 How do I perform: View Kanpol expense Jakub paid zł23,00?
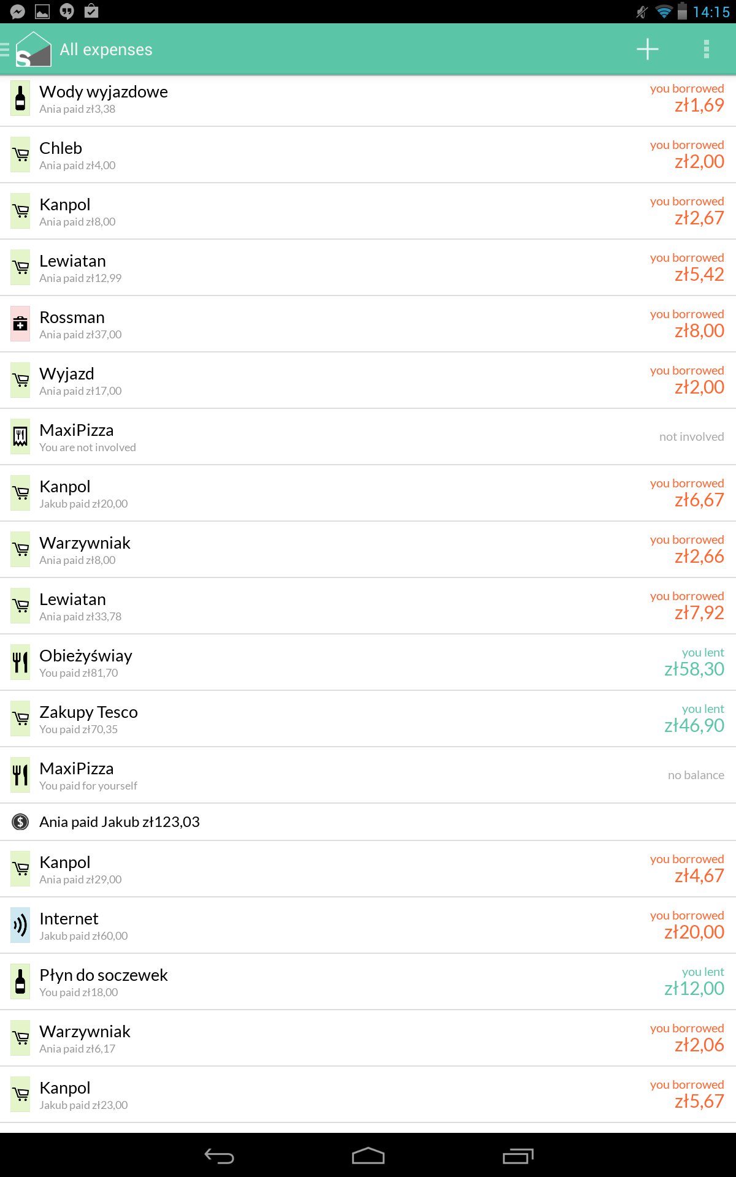(x=368, y=1095)
